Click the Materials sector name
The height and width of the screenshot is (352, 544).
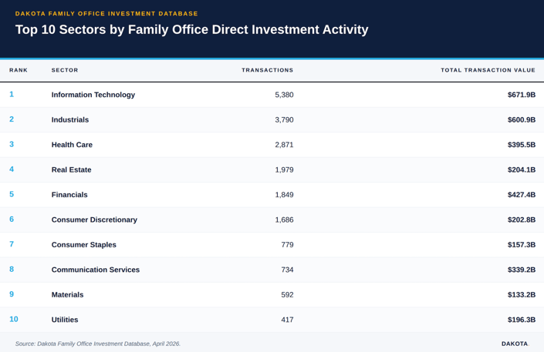coord(67,294)
